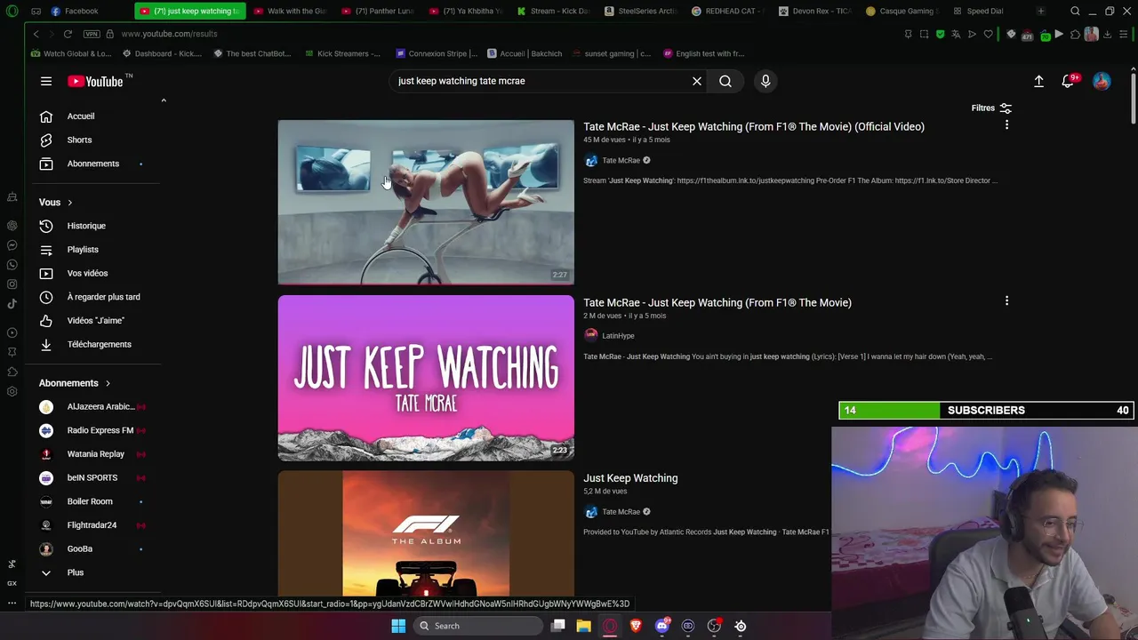Open File Explorer from taskbar
The width and height of the screenshot is (1138, 640).
(583, 626)
